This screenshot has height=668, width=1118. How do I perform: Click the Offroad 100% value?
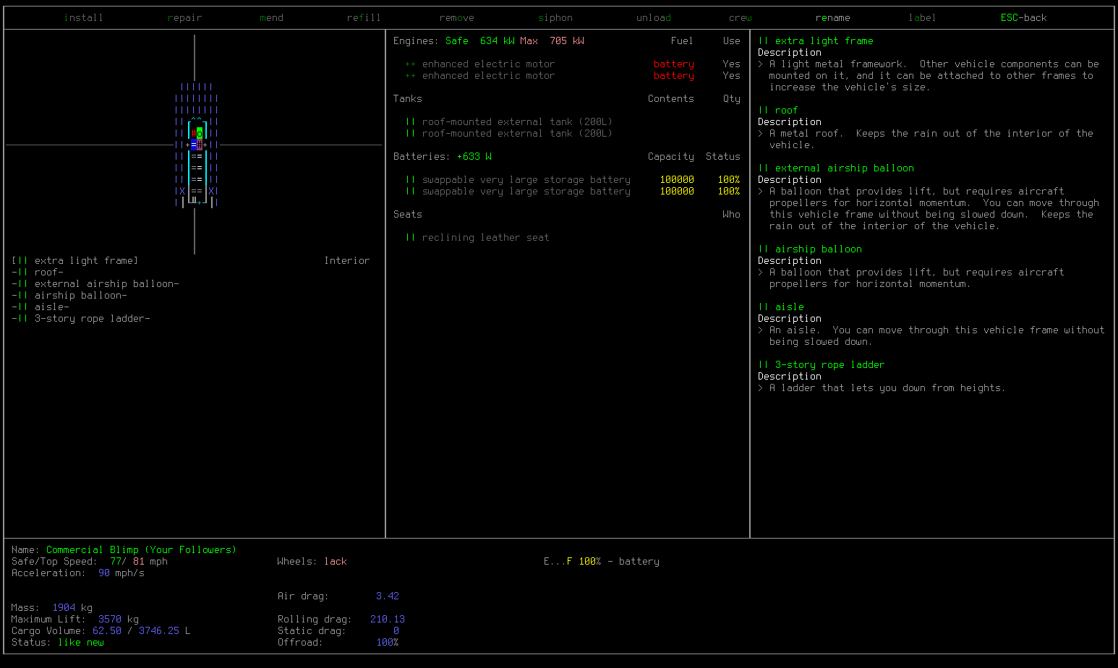point(387,642)
